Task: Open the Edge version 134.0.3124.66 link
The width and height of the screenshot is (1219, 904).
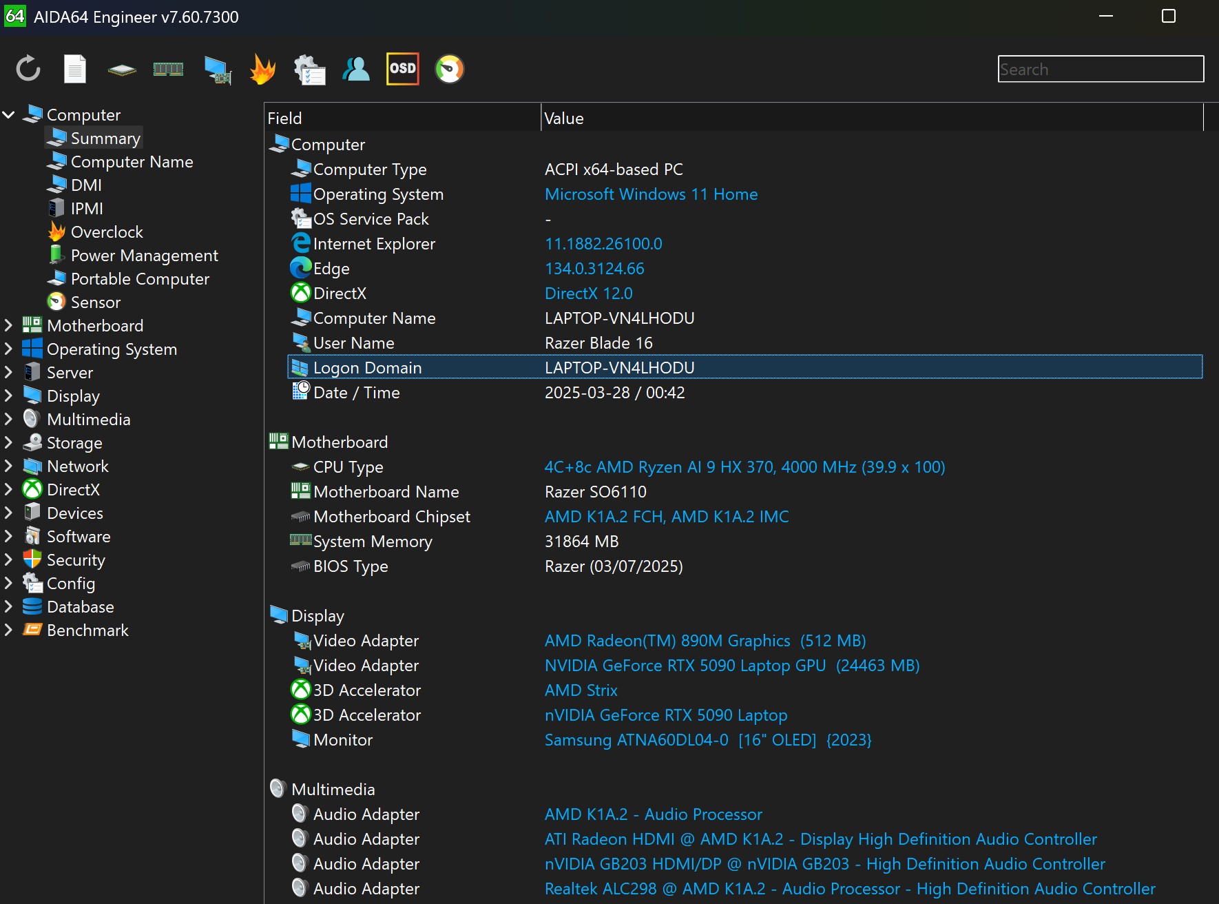Action: (x=594, y=269)
